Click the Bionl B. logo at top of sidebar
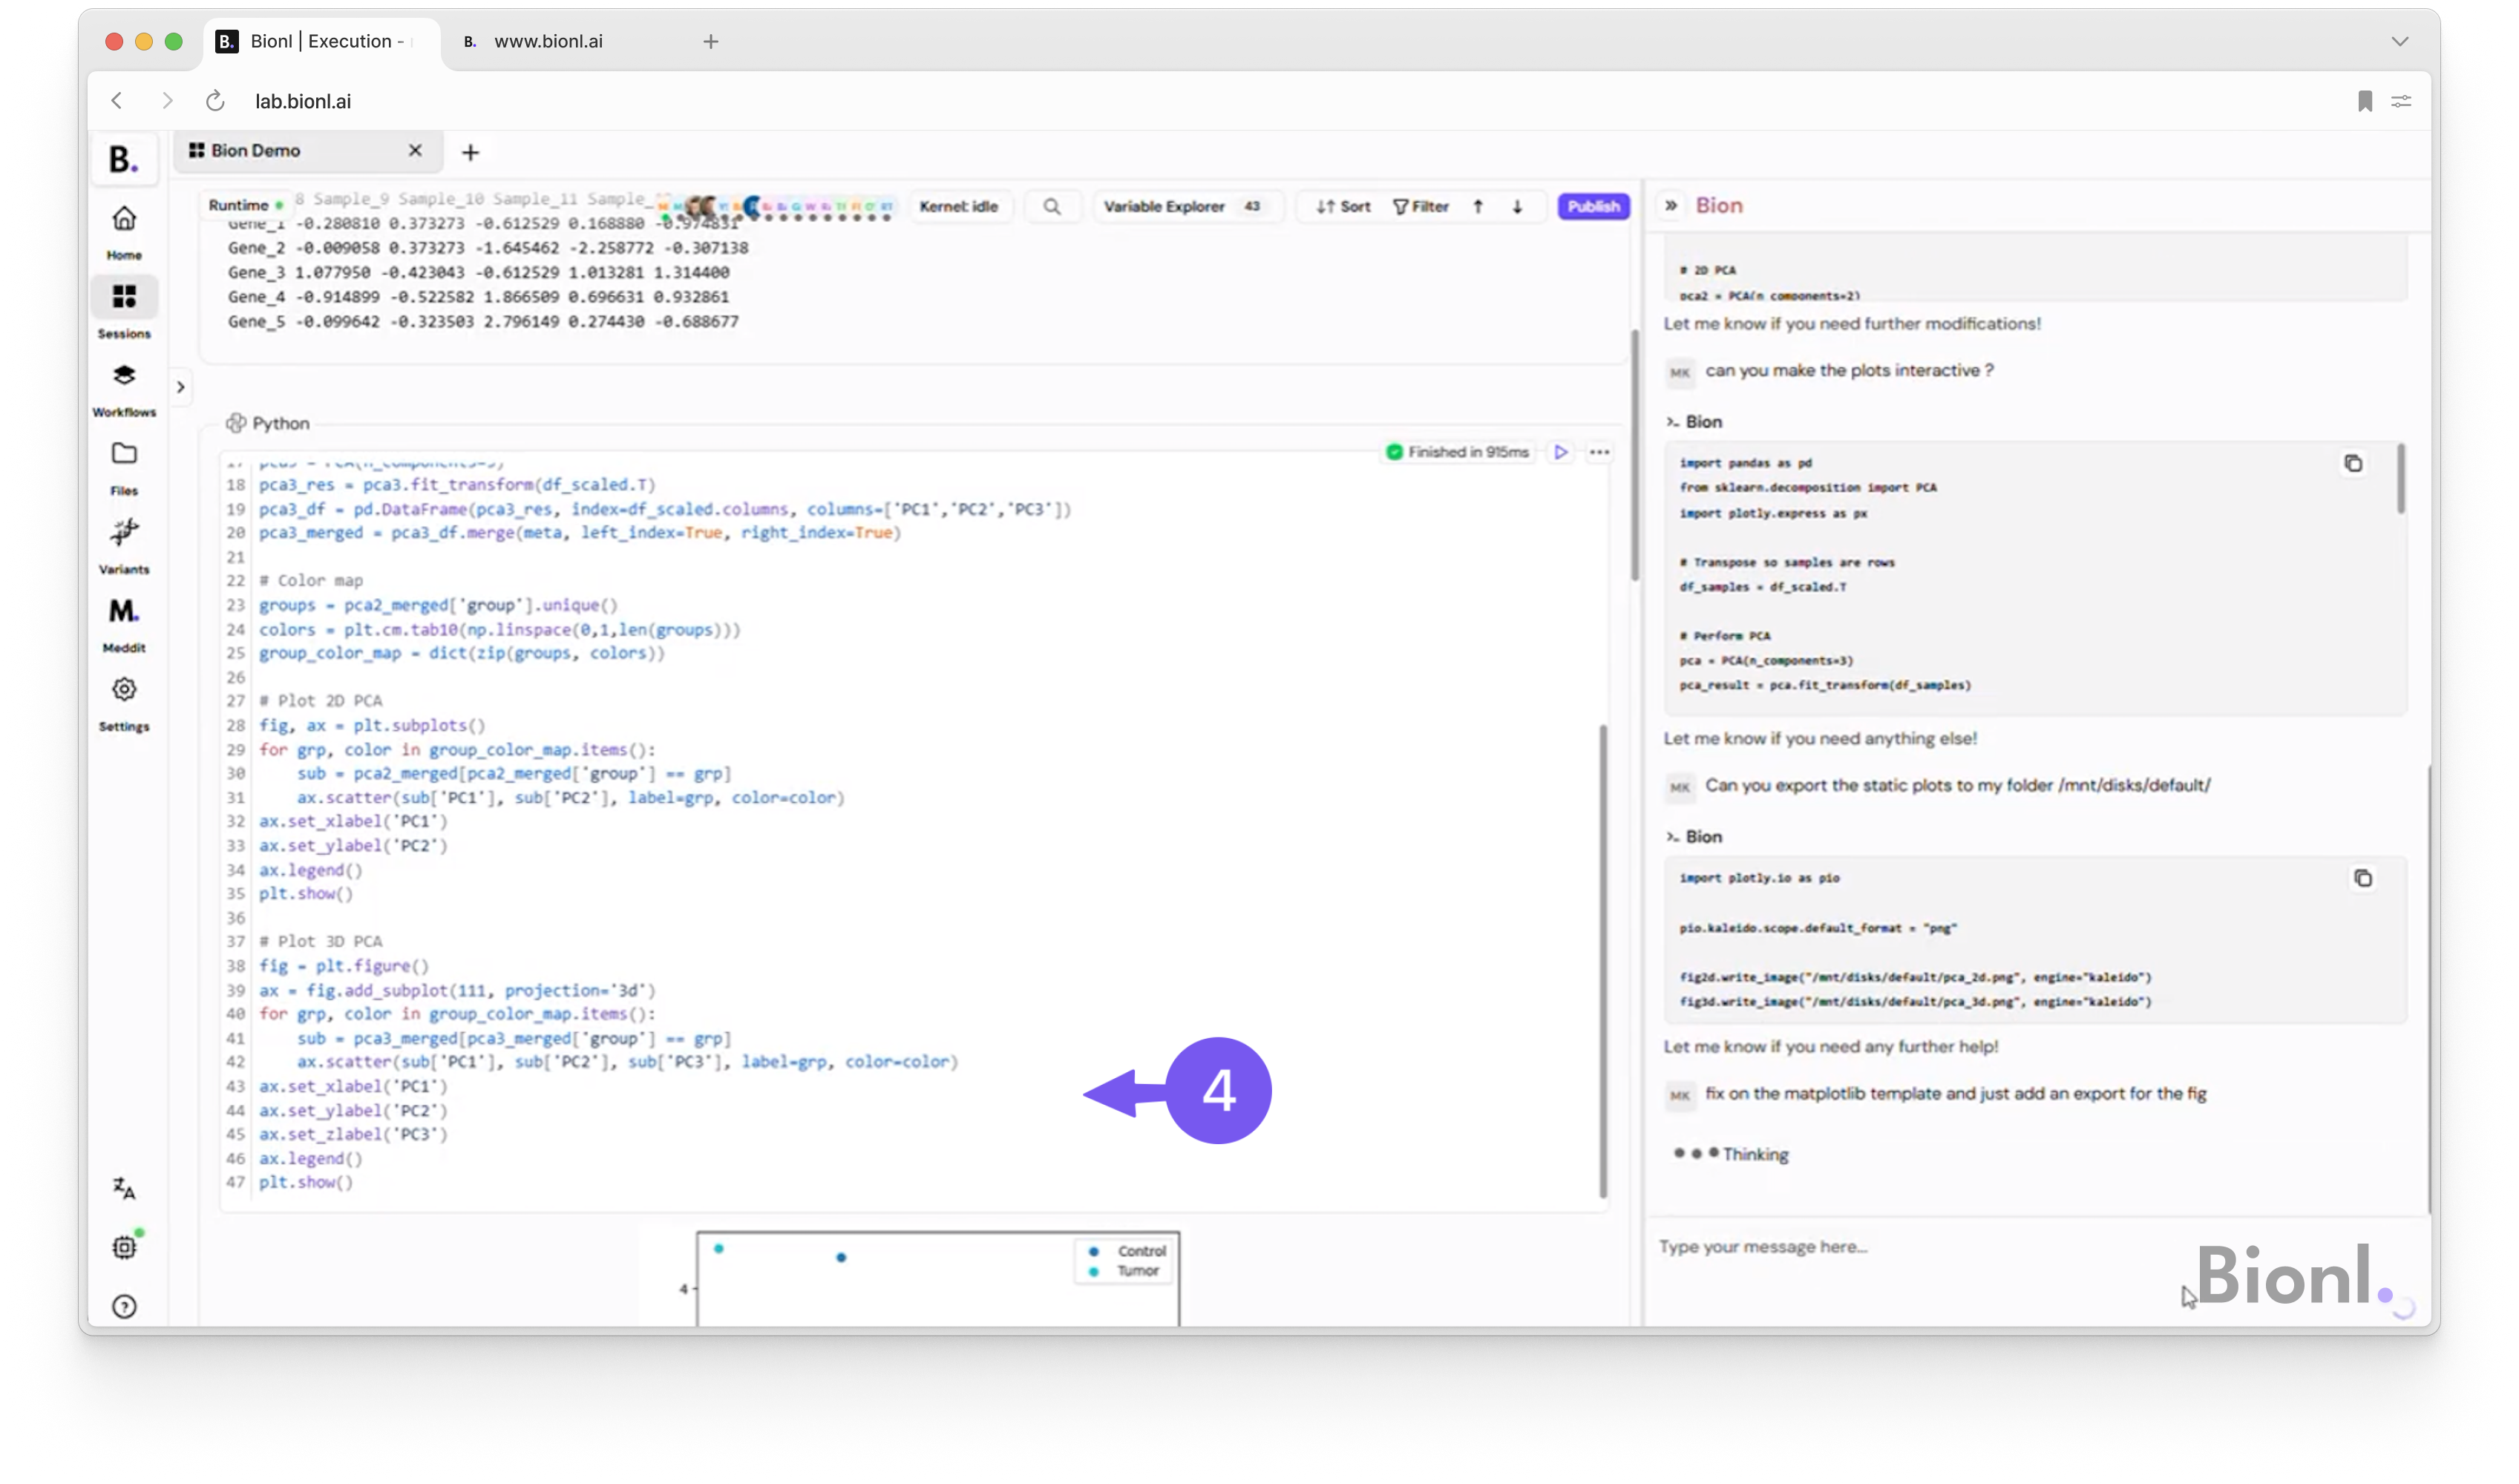The image size is (2519, 1484). pyautogui.click(x=124, y=159)
